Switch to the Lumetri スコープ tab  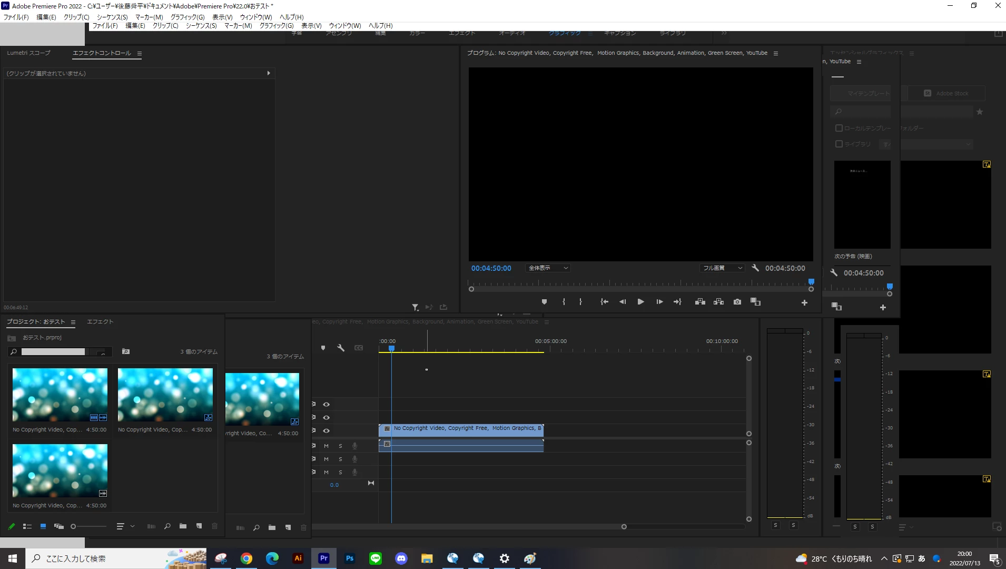point(29,53)
